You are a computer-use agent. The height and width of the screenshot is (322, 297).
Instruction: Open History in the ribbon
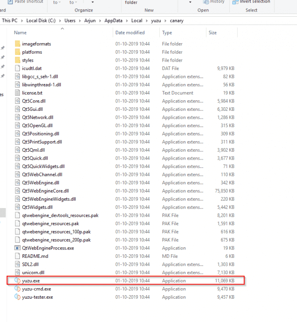click(214, 2)
